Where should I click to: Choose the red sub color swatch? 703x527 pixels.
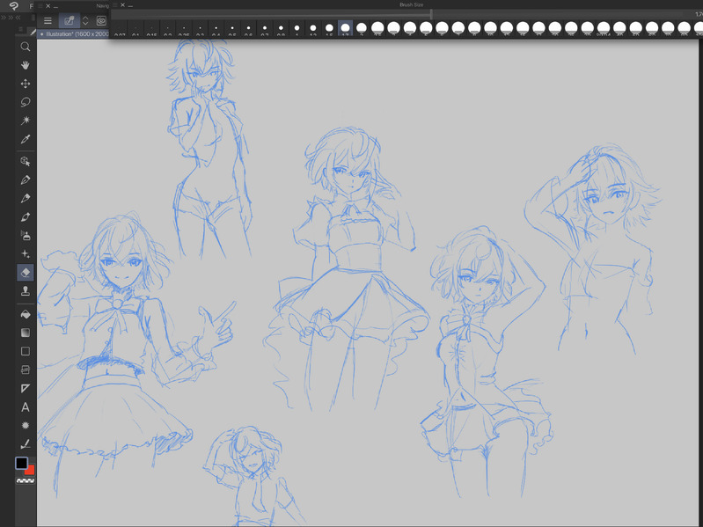pos(31,471)
